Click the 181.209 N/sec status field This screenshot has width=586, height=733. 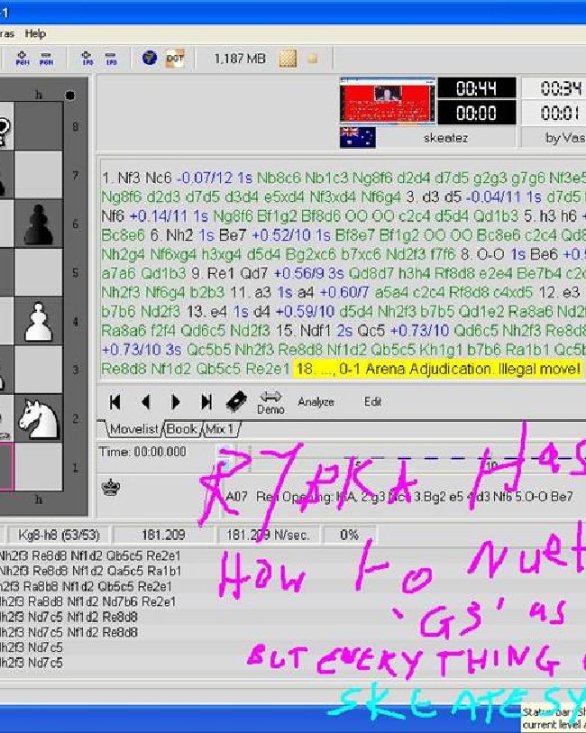268,535
